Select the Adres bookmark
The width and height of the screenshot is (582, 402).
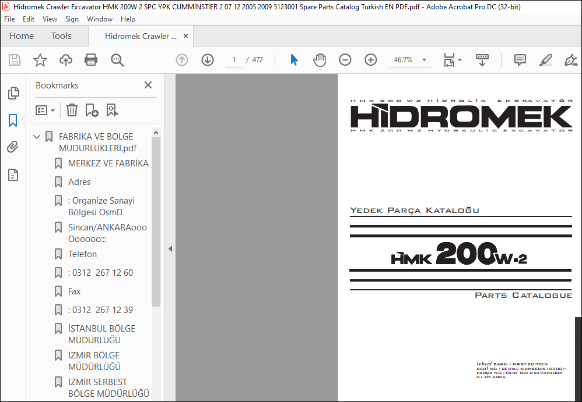pos(79,182)
